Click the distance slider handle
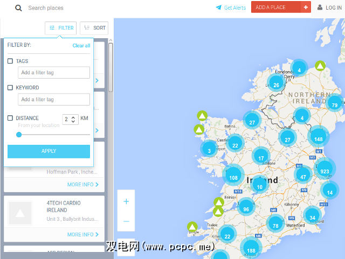 tap(19, 135)
